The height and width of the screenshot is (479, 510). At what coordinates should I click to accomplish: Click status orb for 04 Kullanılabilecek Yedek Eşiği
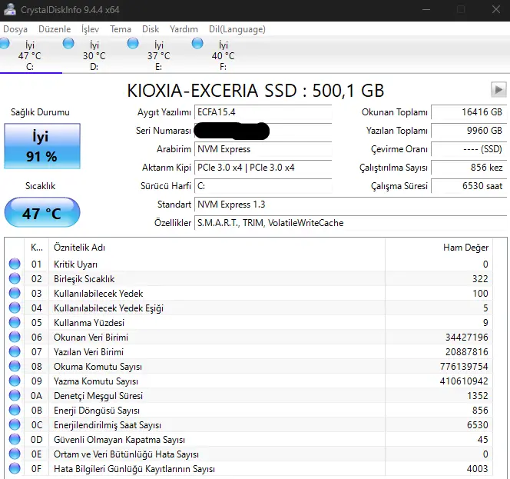coord(15,308)
